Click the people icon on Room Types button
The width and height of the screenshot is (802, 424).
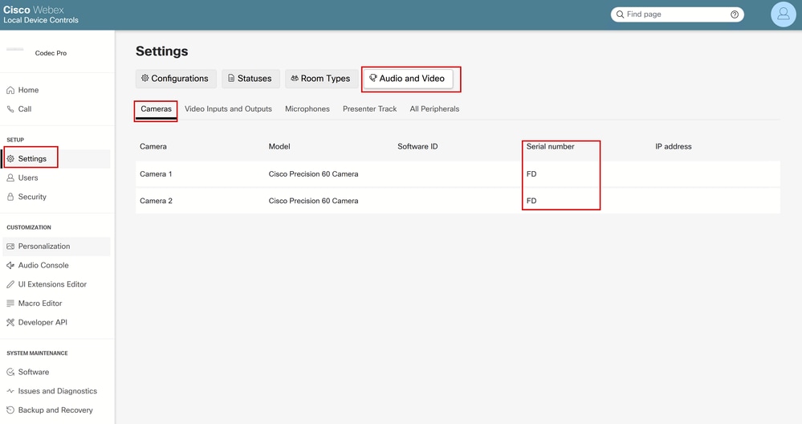coord(295,78)
